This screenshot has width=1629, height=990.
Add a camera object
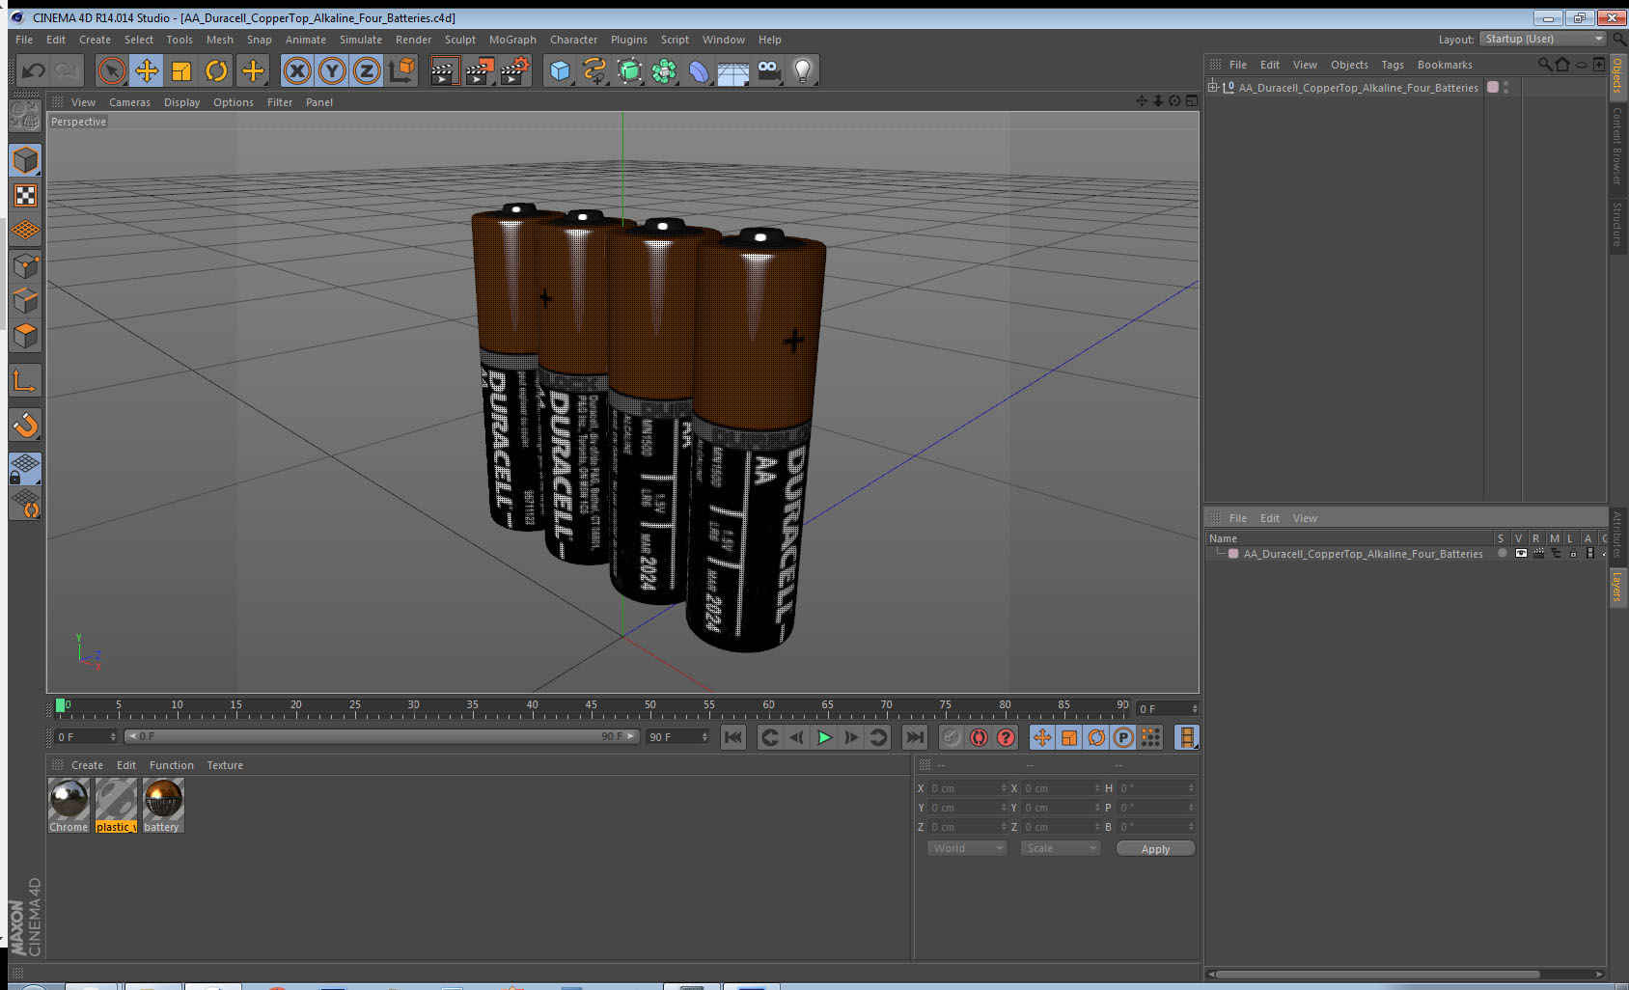click(x=768, y=70)
